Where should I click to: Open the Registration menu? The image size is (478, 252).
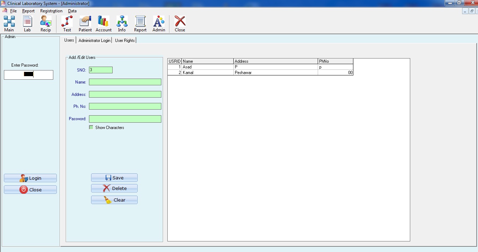tap(51, 11)
